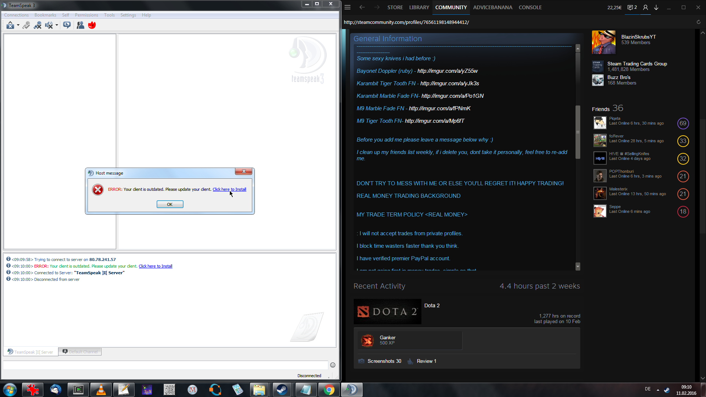Show hidden system tray icons arrow

(658, 390)
